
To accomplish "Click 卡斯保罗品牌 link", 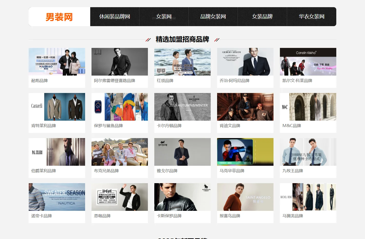I will 169,216.
